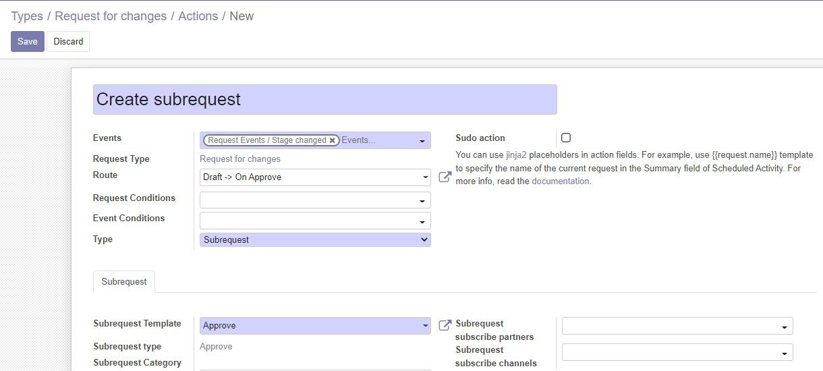This screenshot has width=823, height=371.
Task: Click the Save button
Action: [28, 41]
